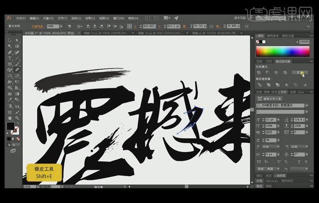Click the Expand button in Pathfinder
The width and height of the screenshot is (319, 203).
[x=301, y=73]
